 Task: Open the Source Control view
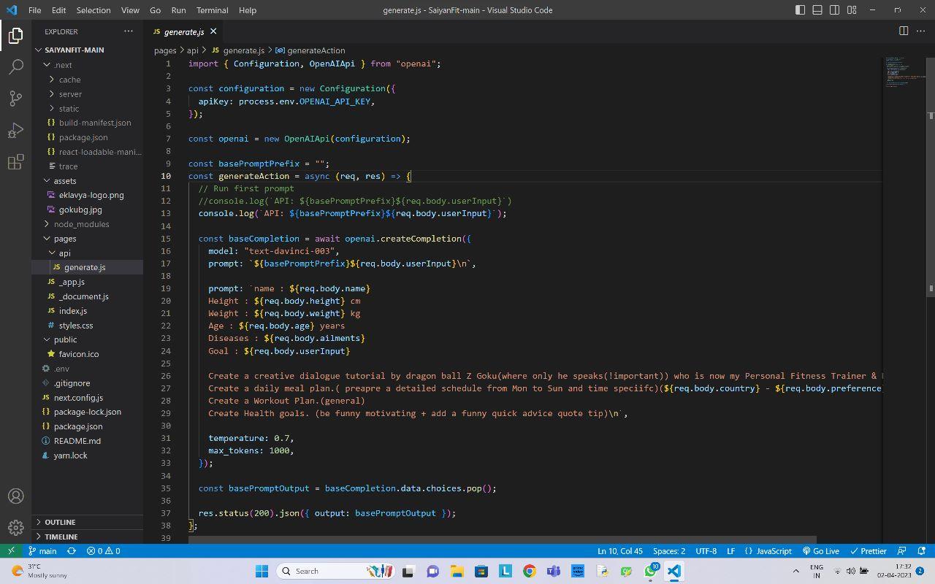pyautogui.click(x=16, y=99)
